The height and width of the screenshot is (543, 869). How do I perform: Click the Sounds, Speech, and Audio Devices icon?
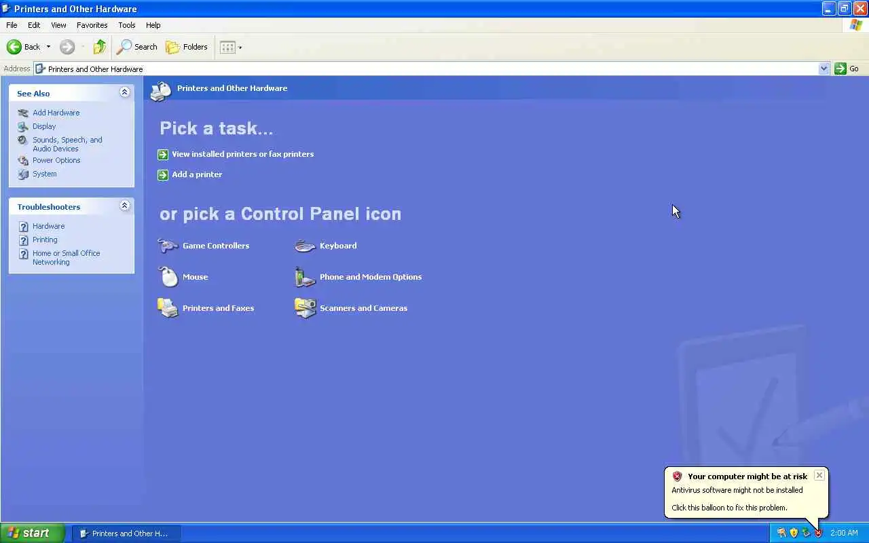pyautogui.click(x=23, y=141)
